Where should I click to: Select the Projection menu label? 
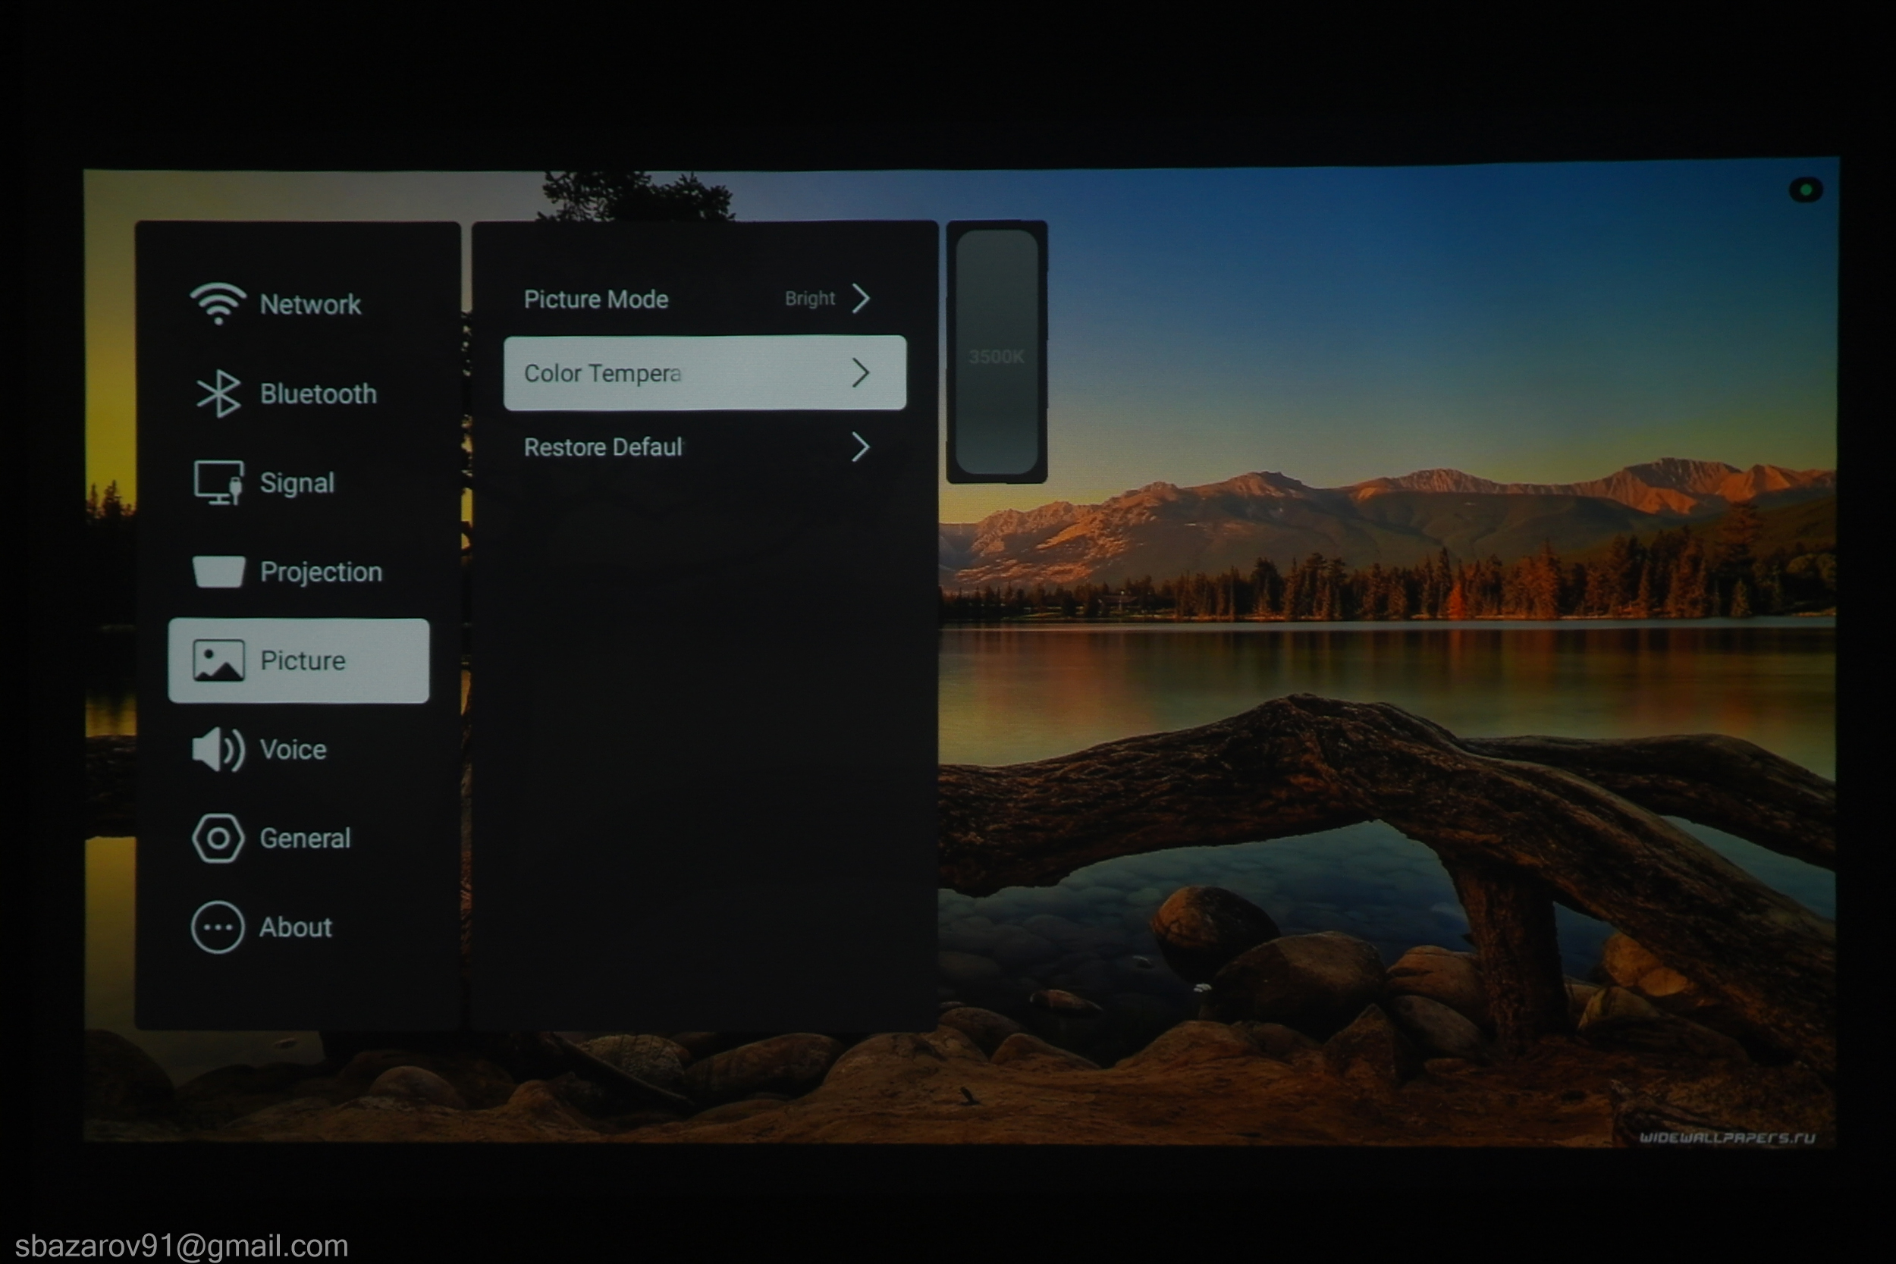coord(321,572)
